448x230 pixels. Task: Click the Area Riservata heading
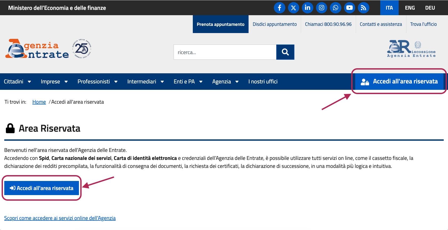(x=49, y=128)
